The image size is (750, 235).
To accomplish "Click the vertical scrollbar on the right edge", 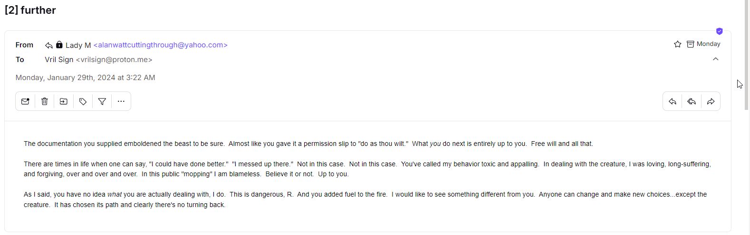I will pyautogui.click(x=746, y=55).
